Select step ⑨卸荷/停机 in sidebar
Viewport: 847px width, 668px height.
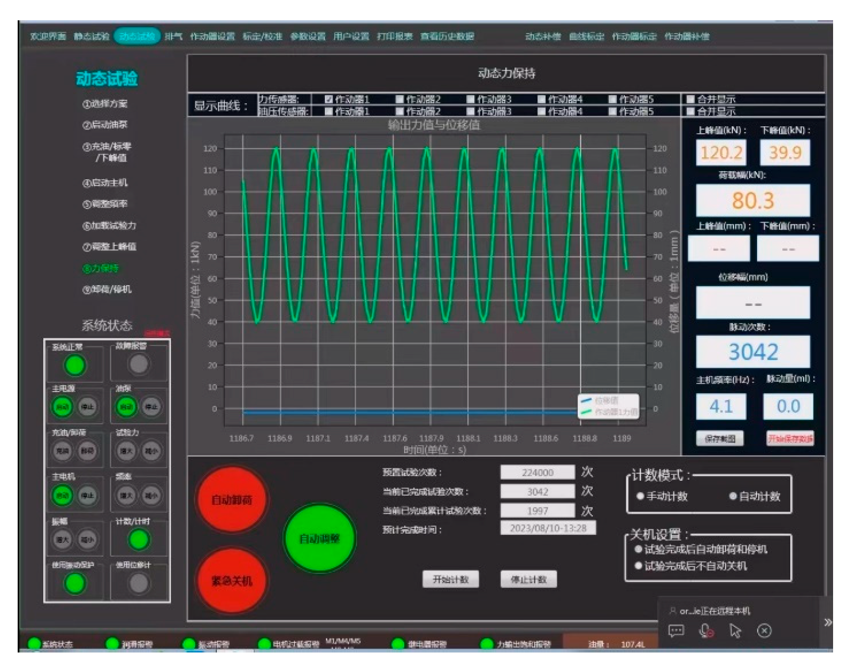click(107, 289)
